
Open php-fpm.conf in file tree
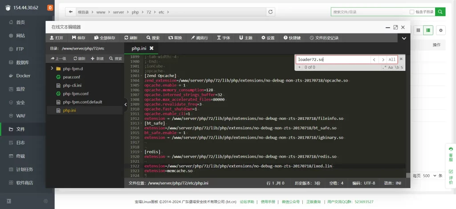76,94
